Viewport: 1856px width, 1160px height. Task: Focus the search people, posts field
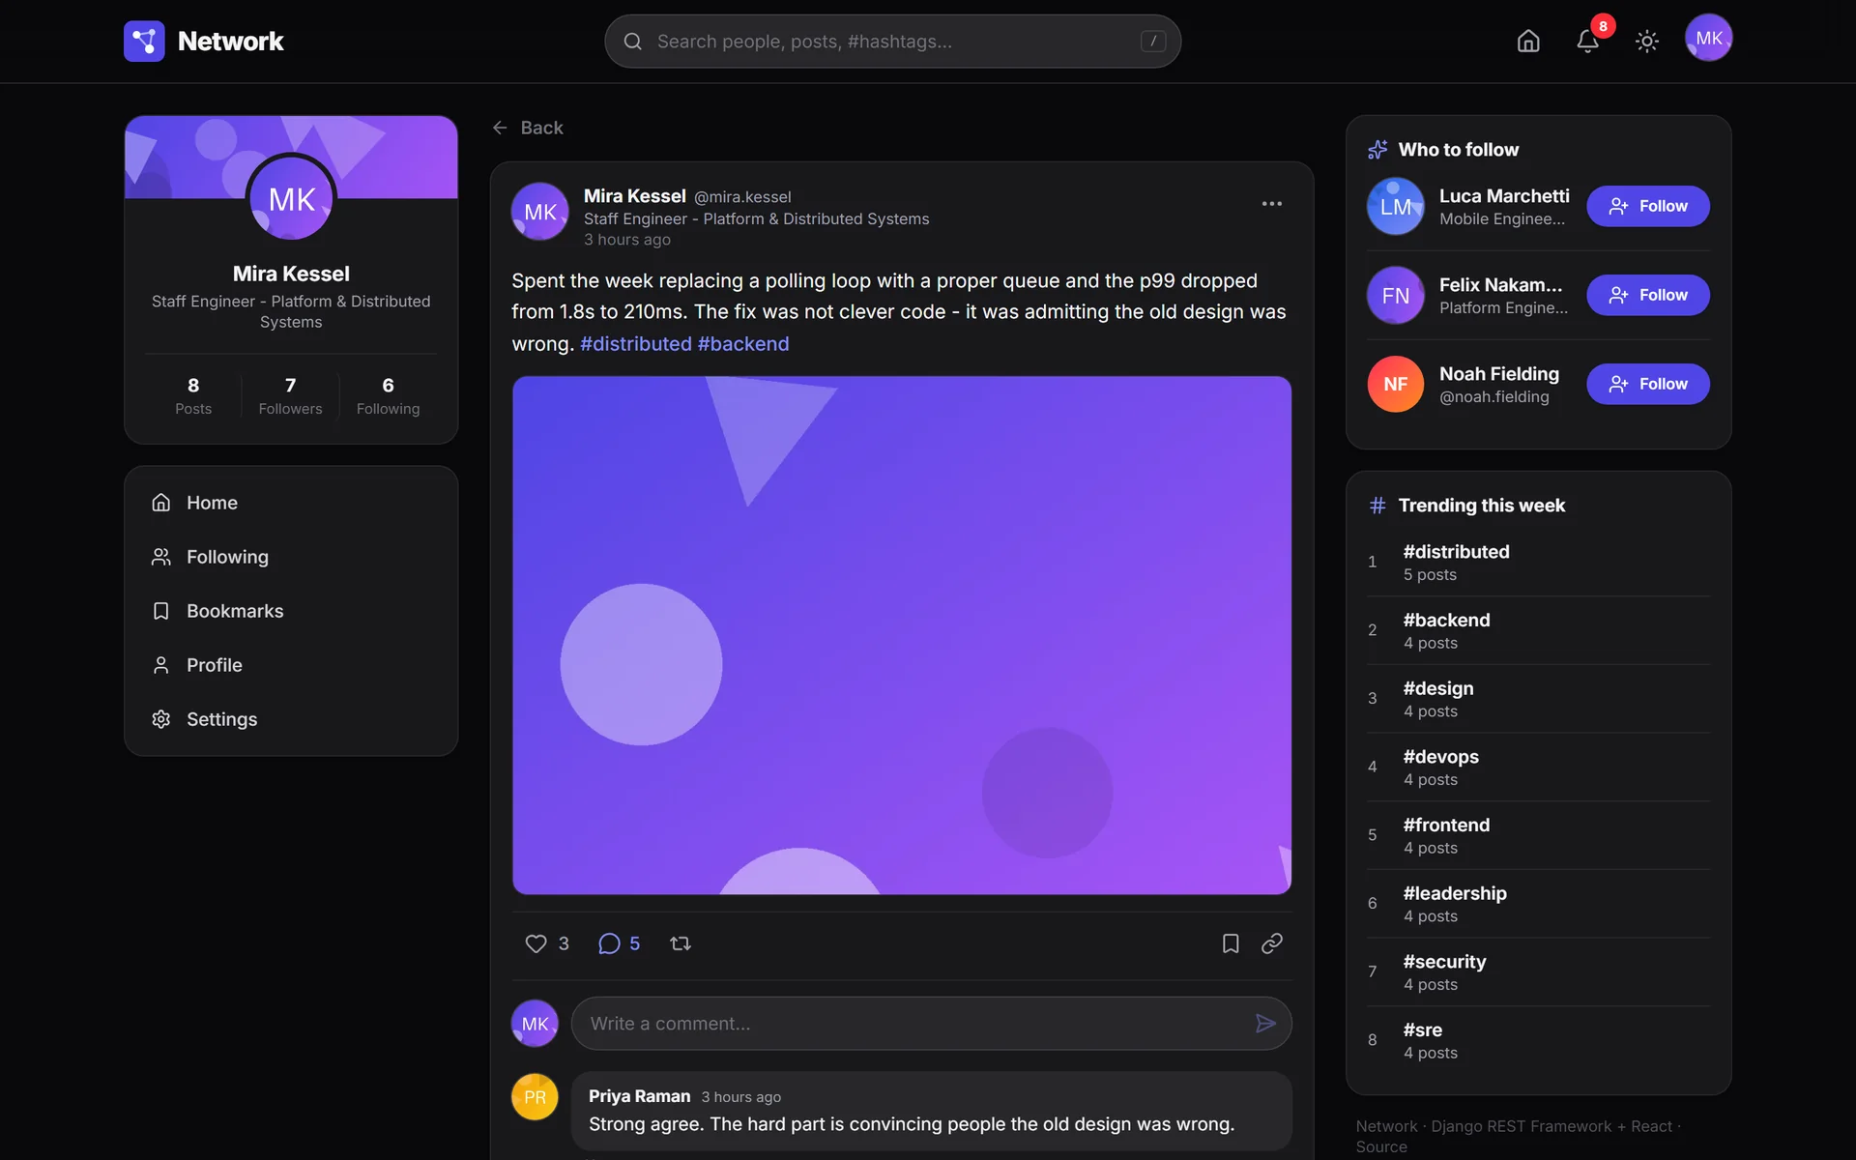point(892,41)
